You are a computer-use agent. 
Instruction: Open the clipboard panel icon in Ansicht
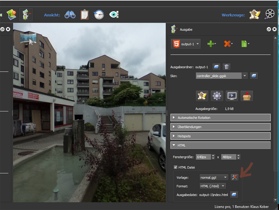84,15
